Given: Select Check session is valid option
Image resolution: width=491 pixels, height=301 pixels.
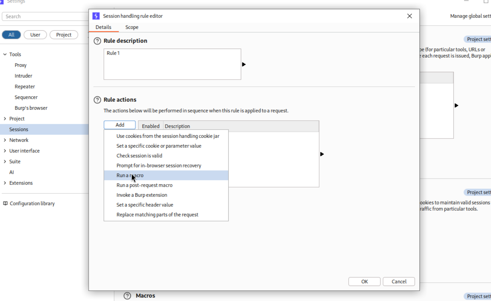Looking at the screenshot, I should click(139, 156).
